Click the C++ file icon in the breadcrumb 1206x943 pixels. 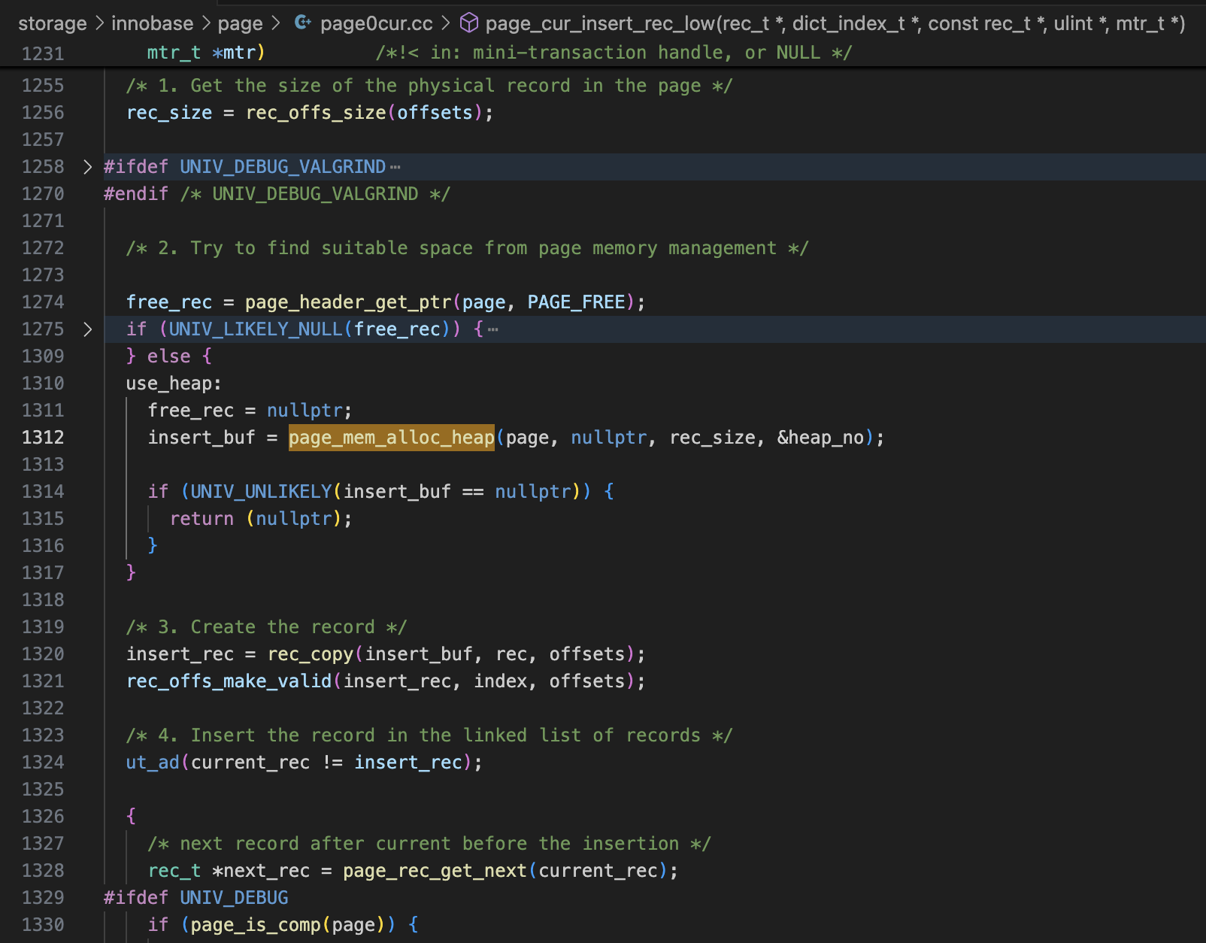303,23
